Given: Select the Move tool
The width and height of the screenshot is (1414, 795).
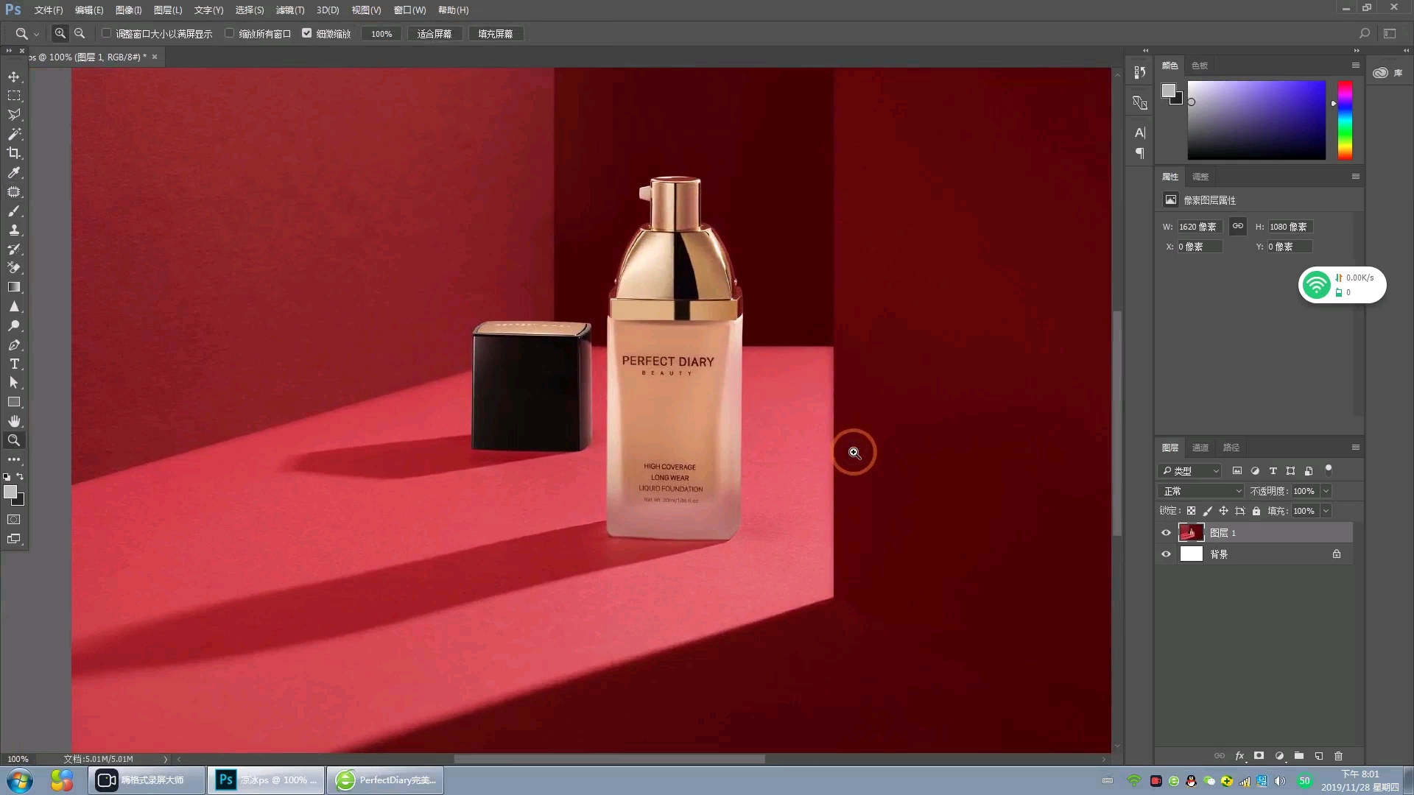Looking at the screenshot, I should pyautogui.click(x=14, y=77).
